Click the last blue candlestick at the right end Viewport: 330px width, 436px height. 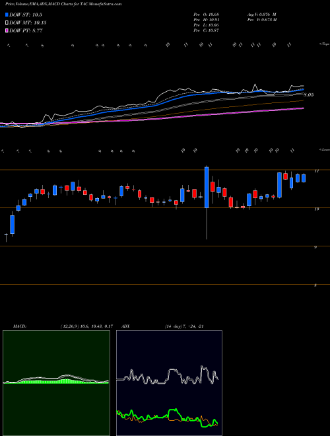(x=304, y=178)
